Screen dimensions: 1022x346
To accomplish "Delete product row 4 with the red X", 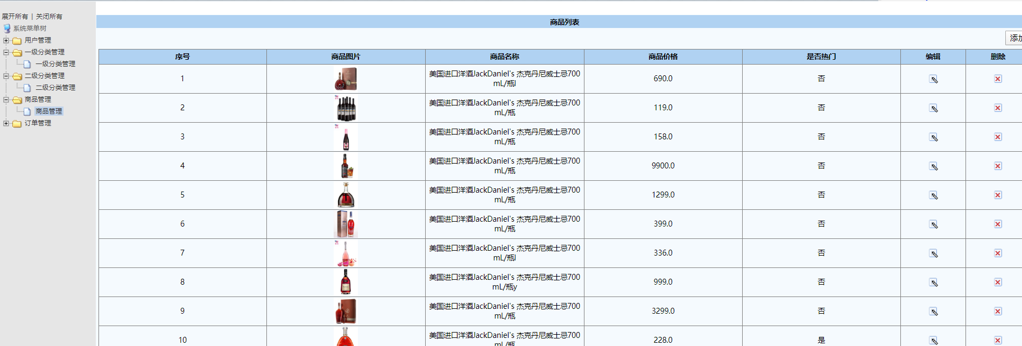I will tap(998, 166).
